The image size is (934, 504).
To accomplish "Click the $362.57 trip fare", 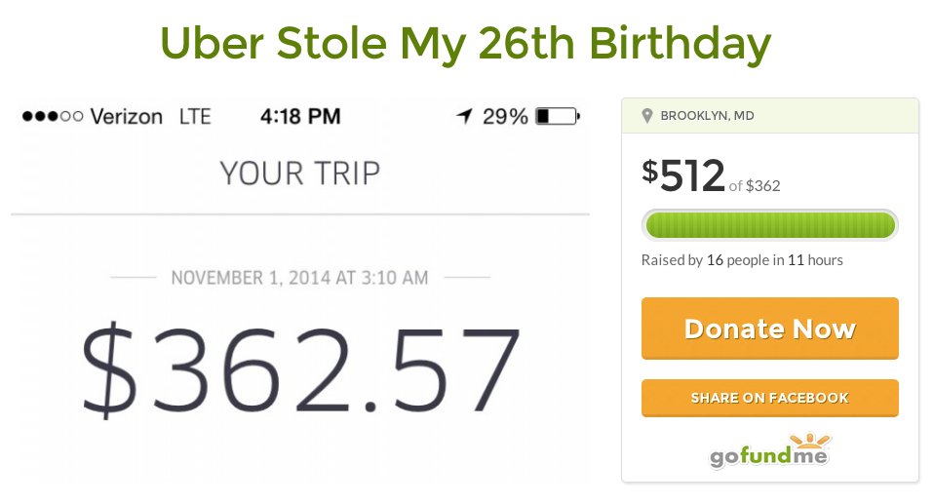I will click(300, 369).
